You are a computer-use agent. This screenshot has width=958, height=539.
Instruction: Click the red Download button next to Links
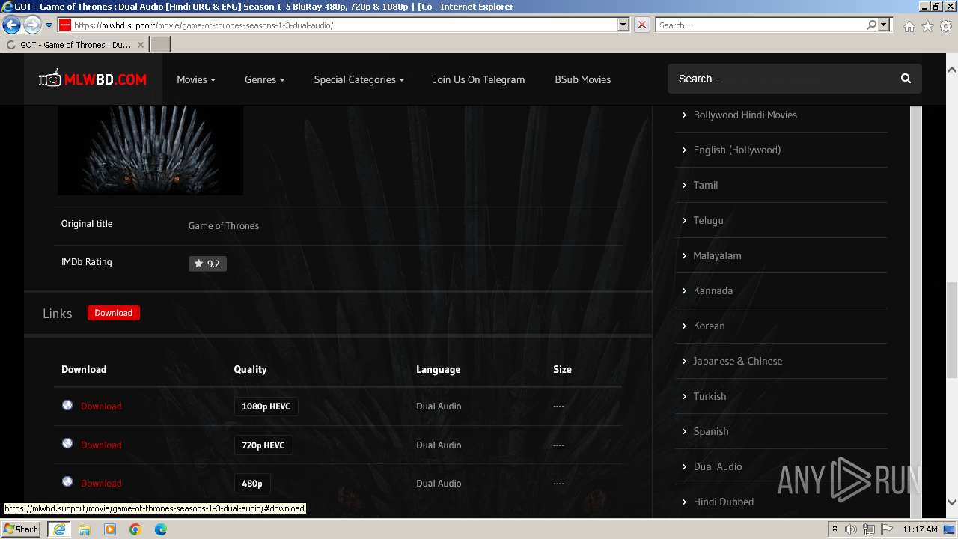click(114, 313)
